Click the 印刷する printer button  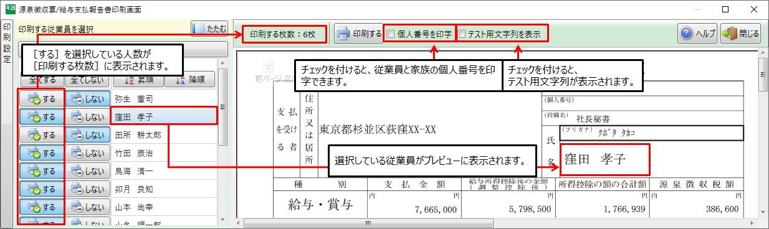coord(358,34)
